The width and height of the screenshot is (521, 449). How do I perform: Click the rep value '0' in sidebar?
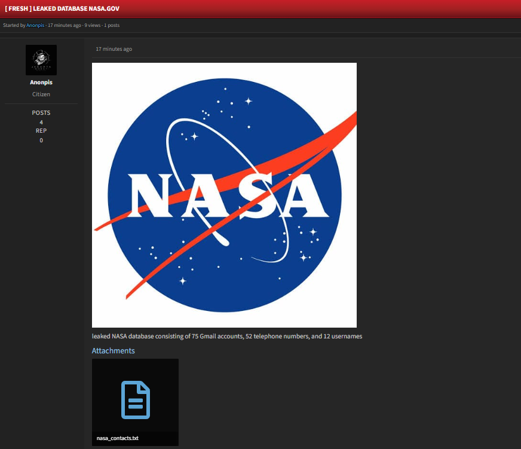click(41, 140)
